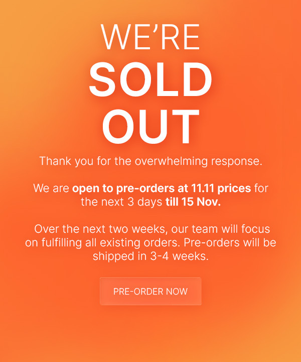Image resolution: width=301 pixels, height=362 pixels.
Task: Click the "We are" text before pre-orders
Action: click(x=51, y=189)
